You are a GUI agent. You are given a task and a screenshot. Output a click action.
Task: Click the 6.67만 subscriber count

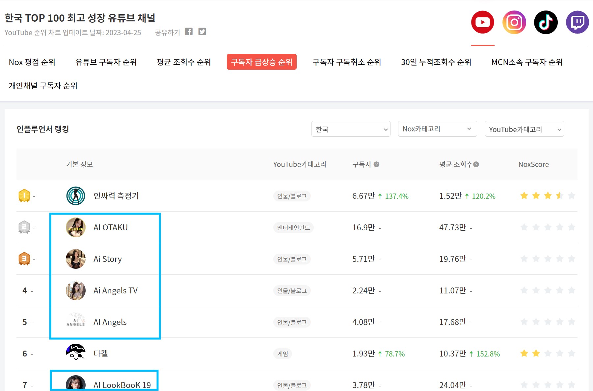click(x=364, y=196)
